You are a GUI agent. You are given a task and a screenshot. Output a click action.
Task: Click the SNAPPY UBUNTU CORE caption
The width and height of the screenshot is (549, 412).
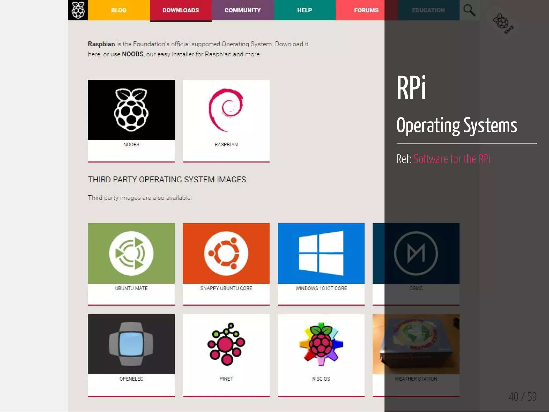[x=226, y=288]
